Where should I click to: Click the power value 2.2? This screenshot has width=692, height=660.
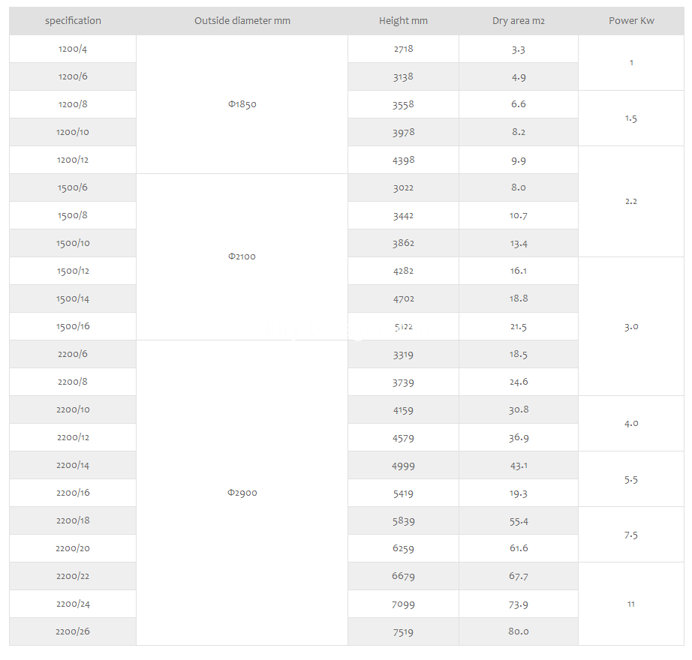(x=631, y=202)
